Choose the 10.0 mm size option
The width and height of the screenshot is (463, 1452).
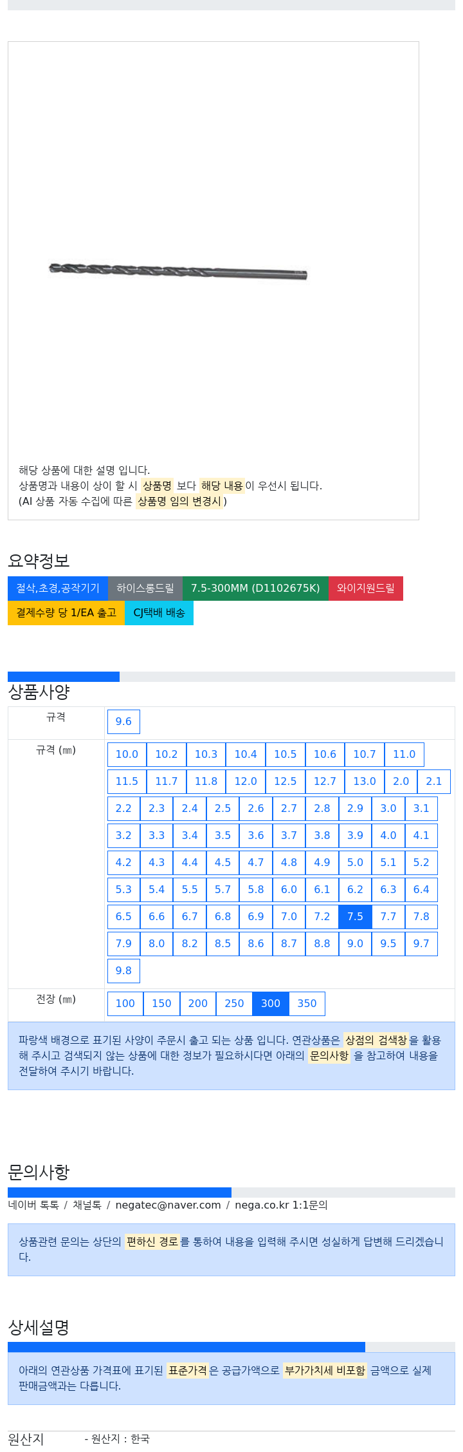pyautogui.click(x=127, y=755)
